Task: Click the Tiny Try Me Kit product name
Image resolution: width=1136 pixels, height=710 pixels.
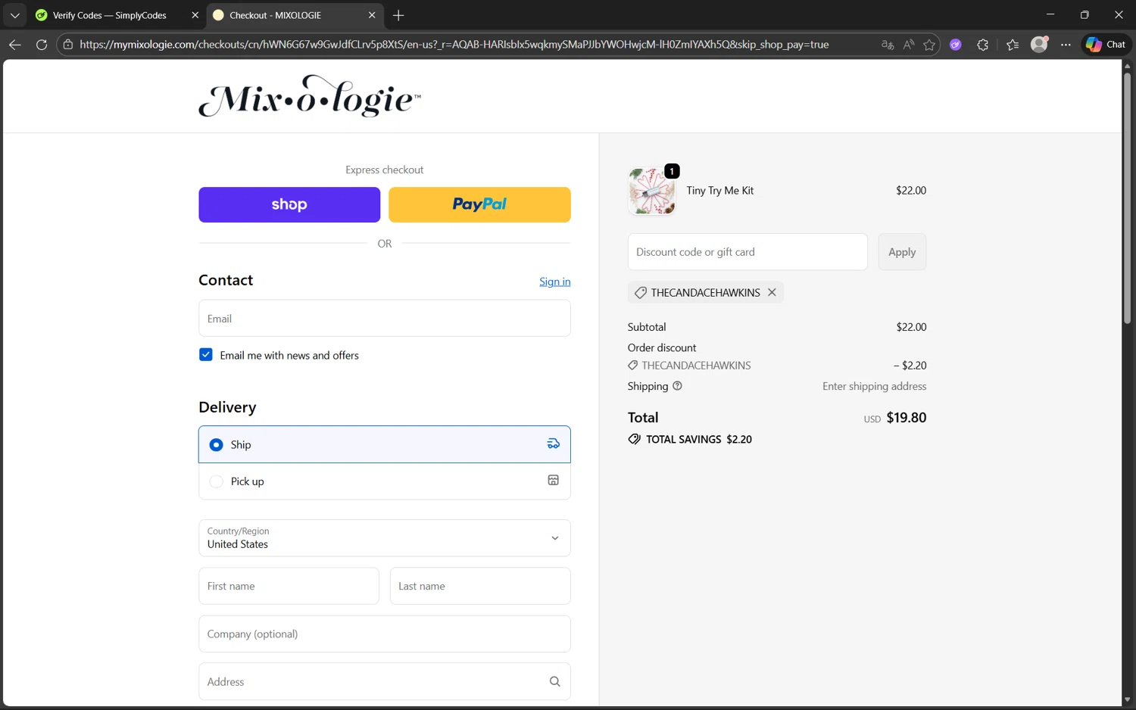Action: 720,191
